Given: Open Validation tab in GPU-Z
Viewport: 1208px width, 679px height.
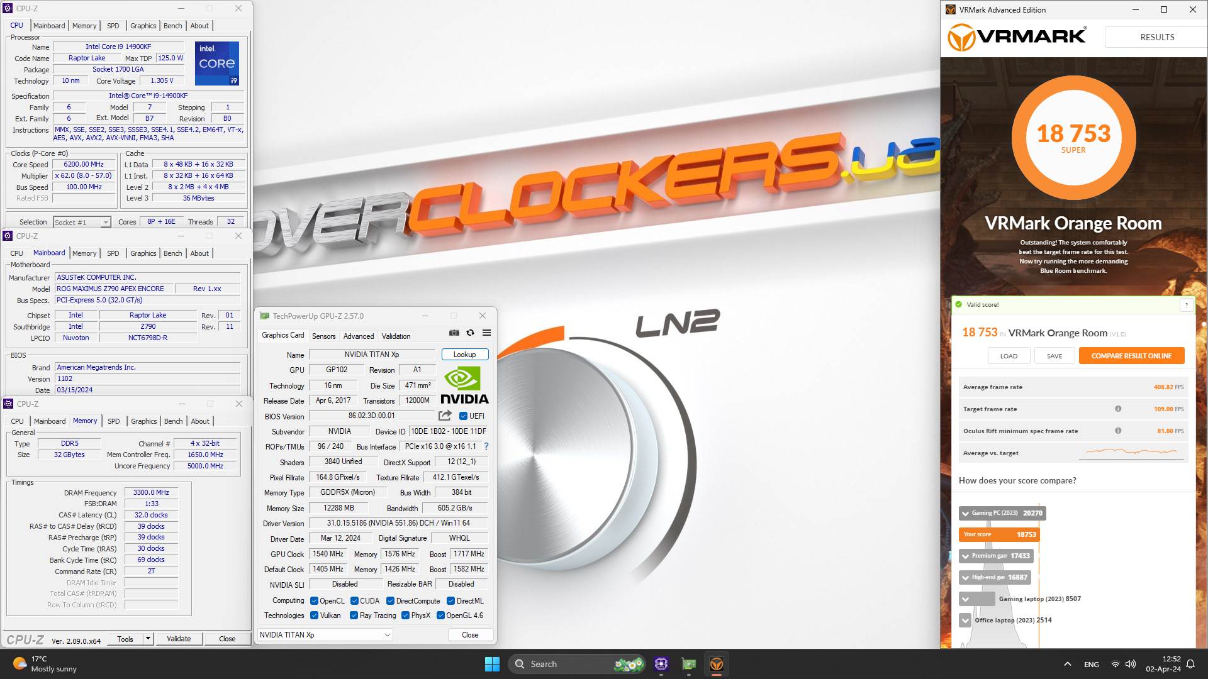Looking at the screenshot, I should click(x=396, y=336).
